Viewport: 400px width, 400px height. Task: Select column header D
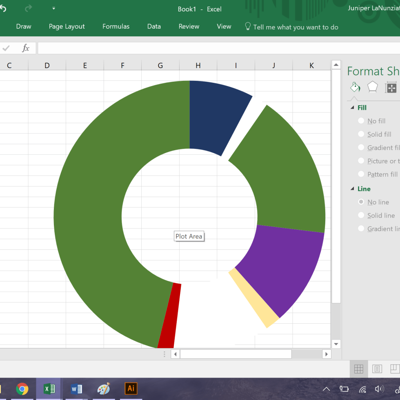[x=47, y=65]
